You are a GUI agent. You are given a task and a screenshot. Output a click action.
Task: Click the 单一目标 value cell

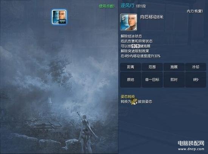pos(152,80)
